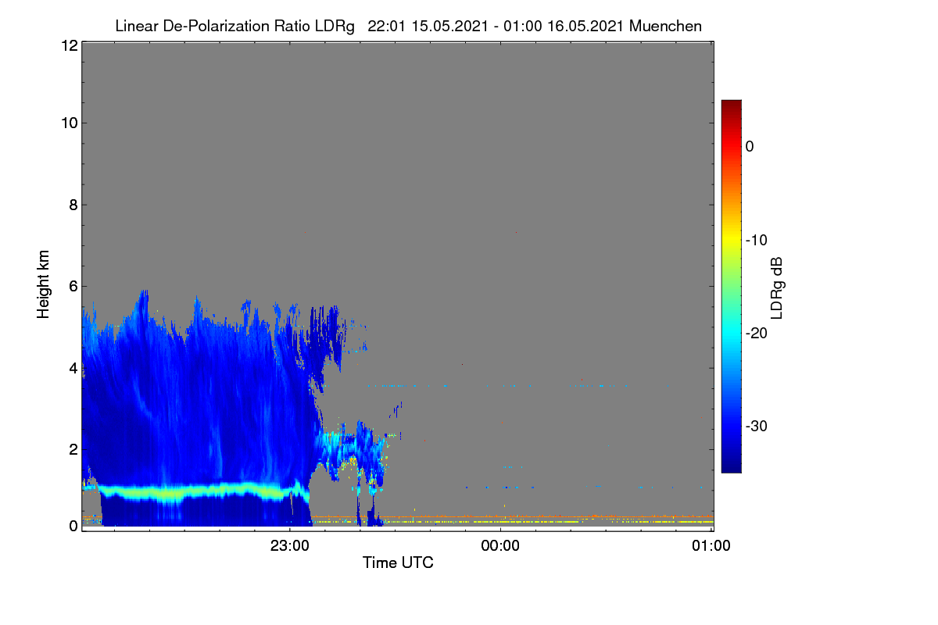Click the height tick label '10'
The image size is (938, 625).
click(68, 123)
